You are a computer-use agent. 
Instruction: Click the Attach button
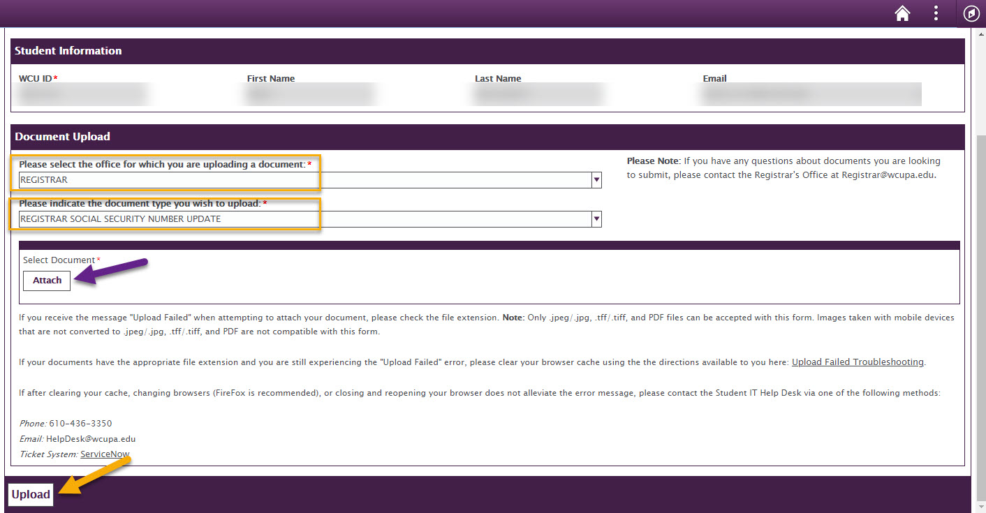click(x=47, y=281)
